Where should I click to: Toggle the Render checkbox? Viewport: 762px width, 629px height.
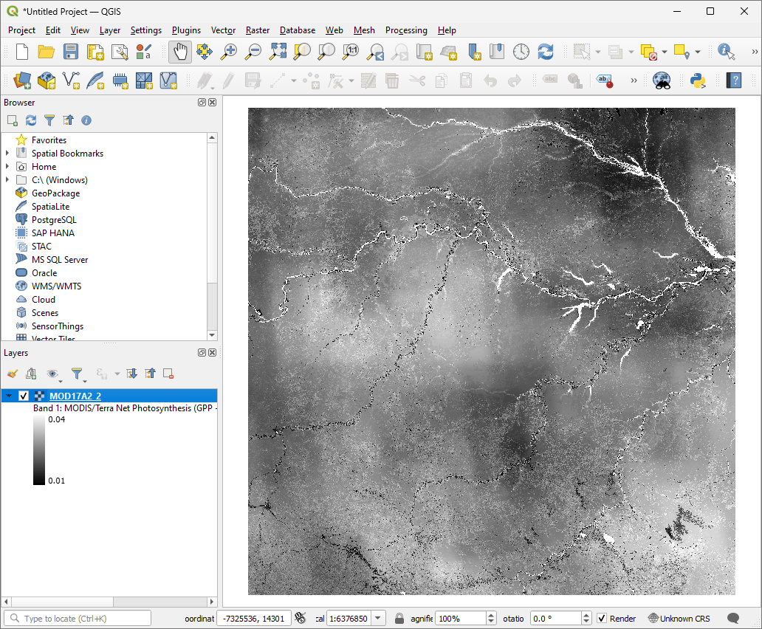pyautogui.click(x=602, y=619)
